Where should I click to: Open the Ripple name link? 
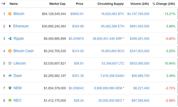(19, 39)
